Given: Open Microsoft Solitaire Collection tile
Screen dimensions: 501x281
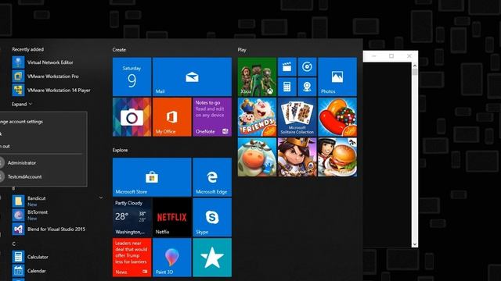Looking at the screenshot, I should click(x=297, y=117).
